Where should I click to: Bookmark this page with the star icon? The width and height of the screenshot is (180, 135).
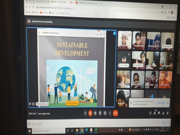165,12
